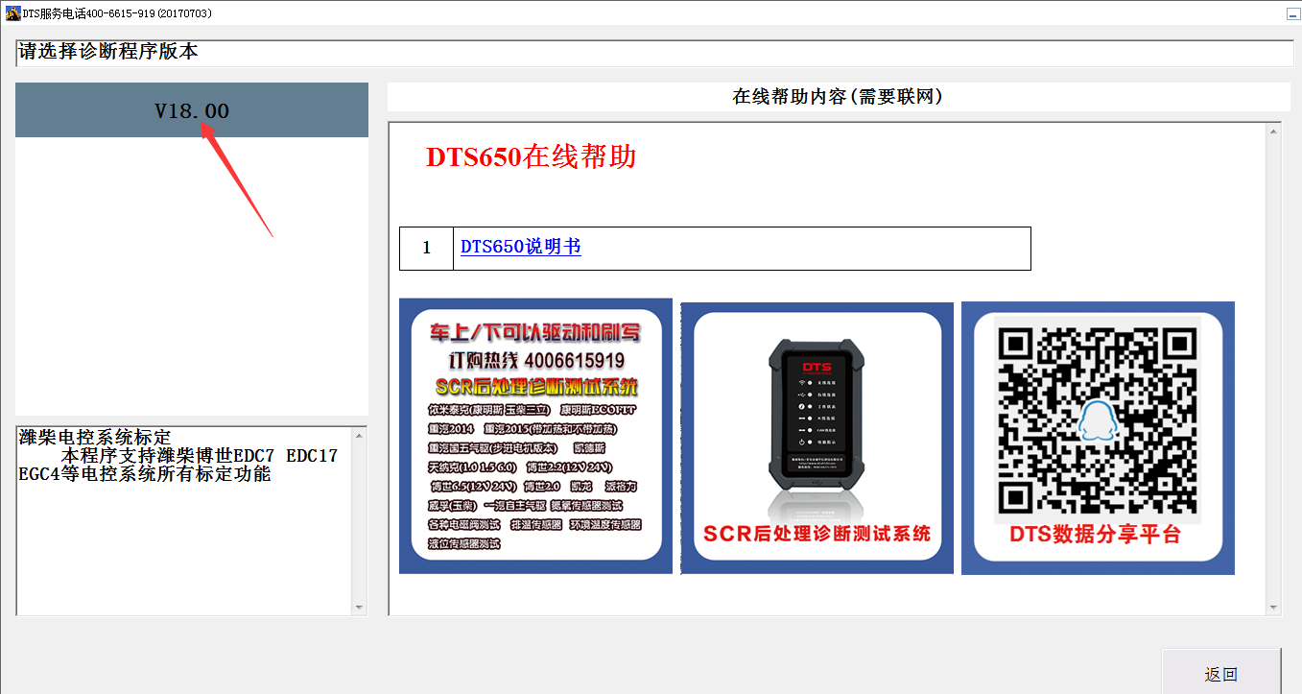Click the description box scroll-down arrow
1302x694 pixels.
pos(360,608)
